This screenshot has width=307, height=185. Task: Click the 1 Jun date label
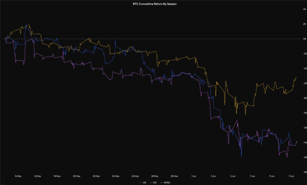coord(194,176)
